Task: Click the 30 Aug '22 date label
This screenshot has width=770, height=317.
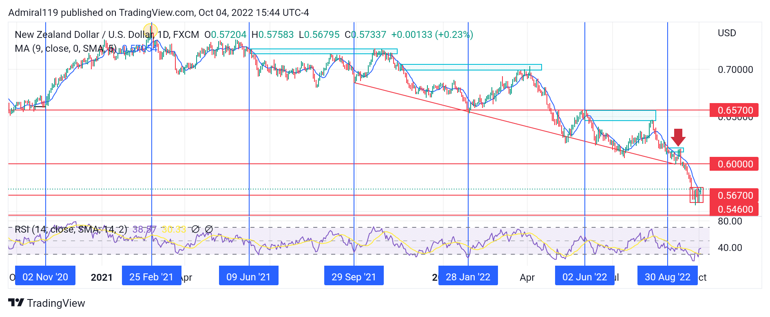Action: point(667,275)
